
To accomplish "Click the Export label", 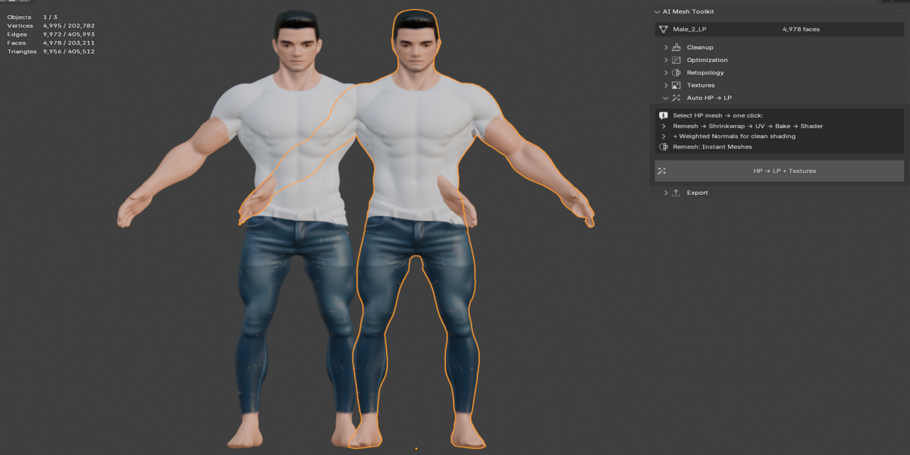I will click(698, 193).
